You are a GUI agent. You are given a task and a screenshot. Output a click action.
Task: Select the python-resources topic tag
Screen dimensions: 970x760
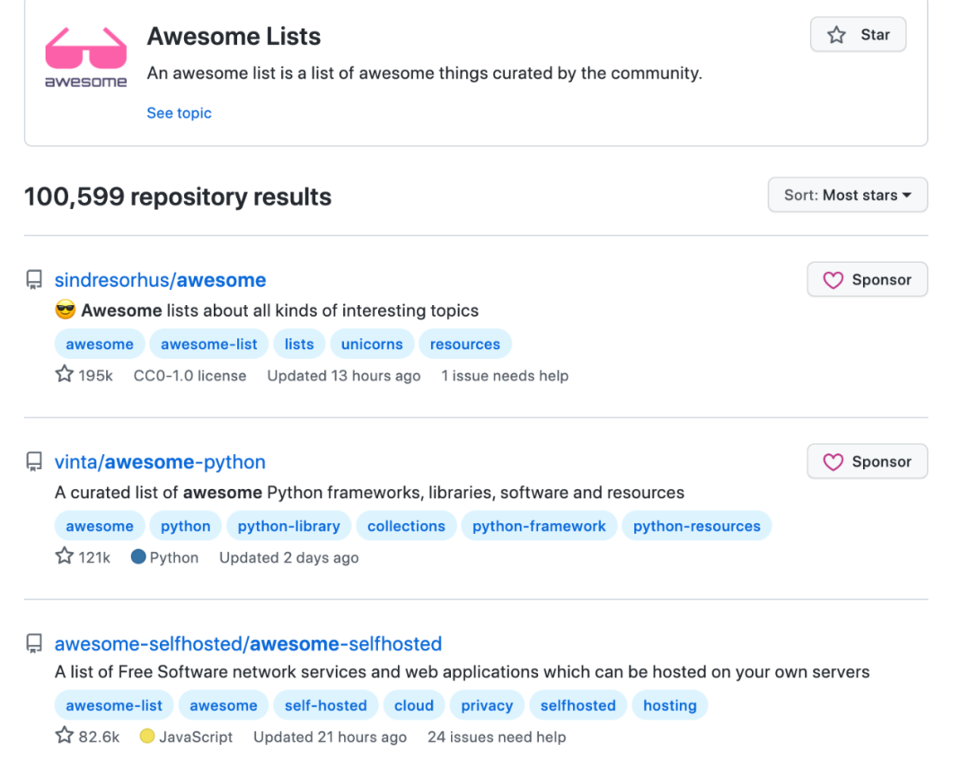697,526
